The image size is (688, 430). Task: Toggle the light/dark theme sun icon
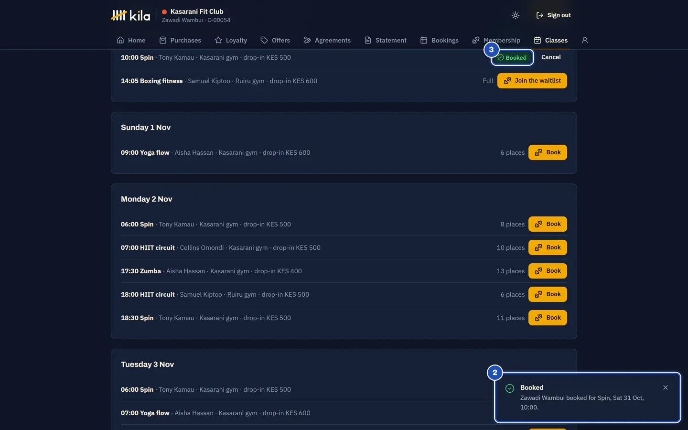click(x=515, y=15)
